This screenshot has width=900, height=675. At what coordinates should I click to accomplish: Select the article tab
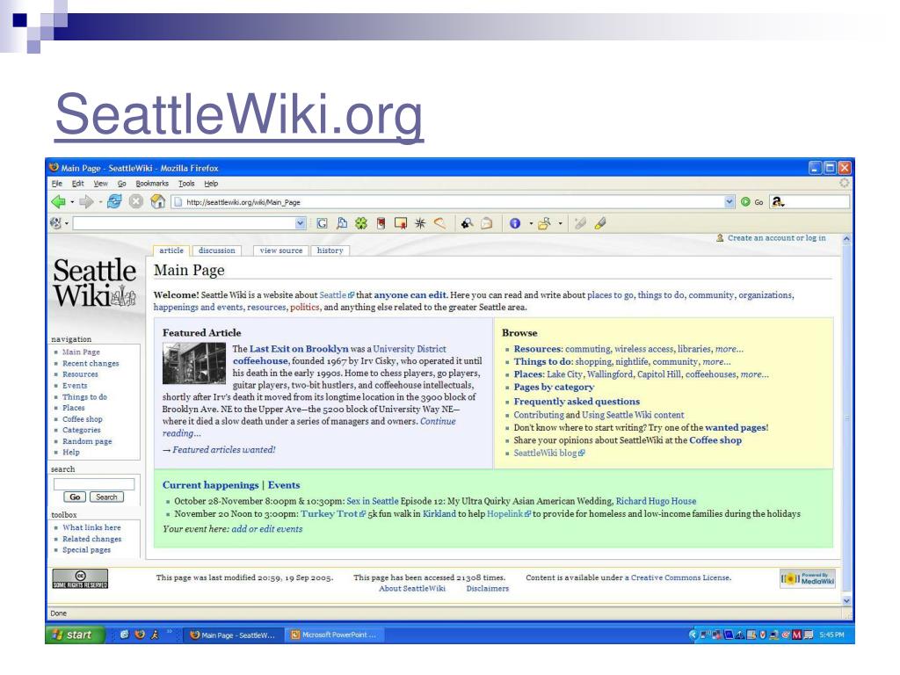171,250
